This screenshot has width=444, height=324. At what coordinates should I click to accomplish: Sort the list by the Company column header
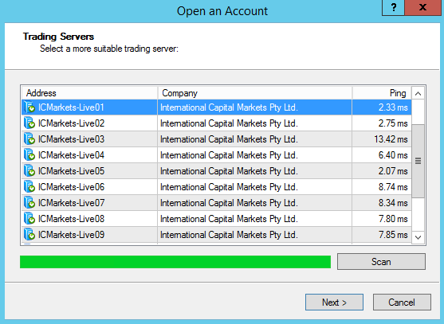tap(255, 93)
